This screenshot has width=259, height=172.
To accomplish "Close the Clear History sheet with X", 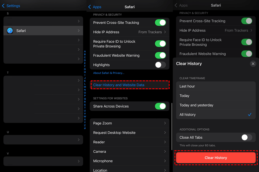I will tap(253, 64).
